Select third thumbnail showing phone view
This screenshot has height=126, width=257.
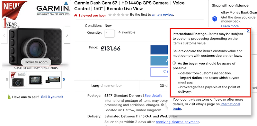tap(53, 80)
